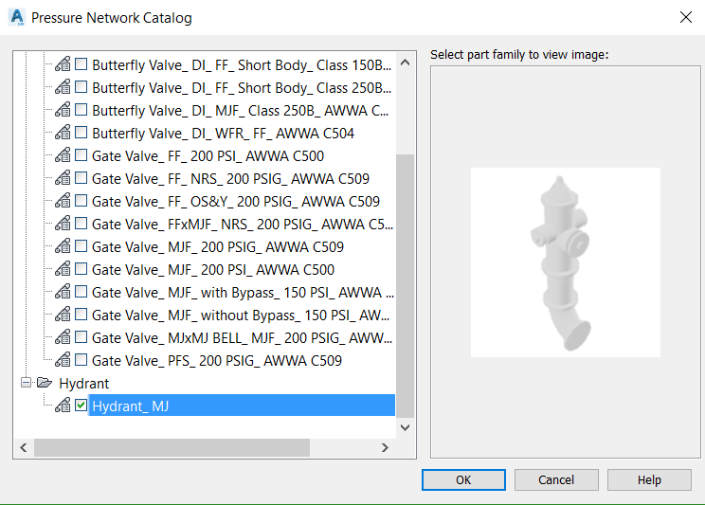
Task: Click part icon beside Butterfly Valve DI MJF
Action: tap(63, 110)
